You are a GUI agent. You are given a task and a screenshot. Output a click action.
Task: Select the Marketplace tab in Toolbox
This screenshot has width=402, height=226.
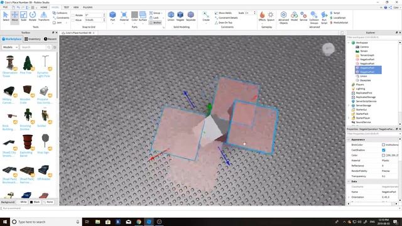(x=11, y=39)
